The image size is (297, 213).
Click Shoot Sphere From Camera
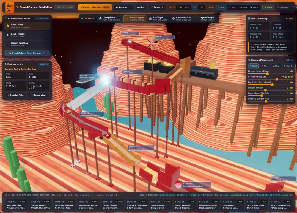point(27,53)
